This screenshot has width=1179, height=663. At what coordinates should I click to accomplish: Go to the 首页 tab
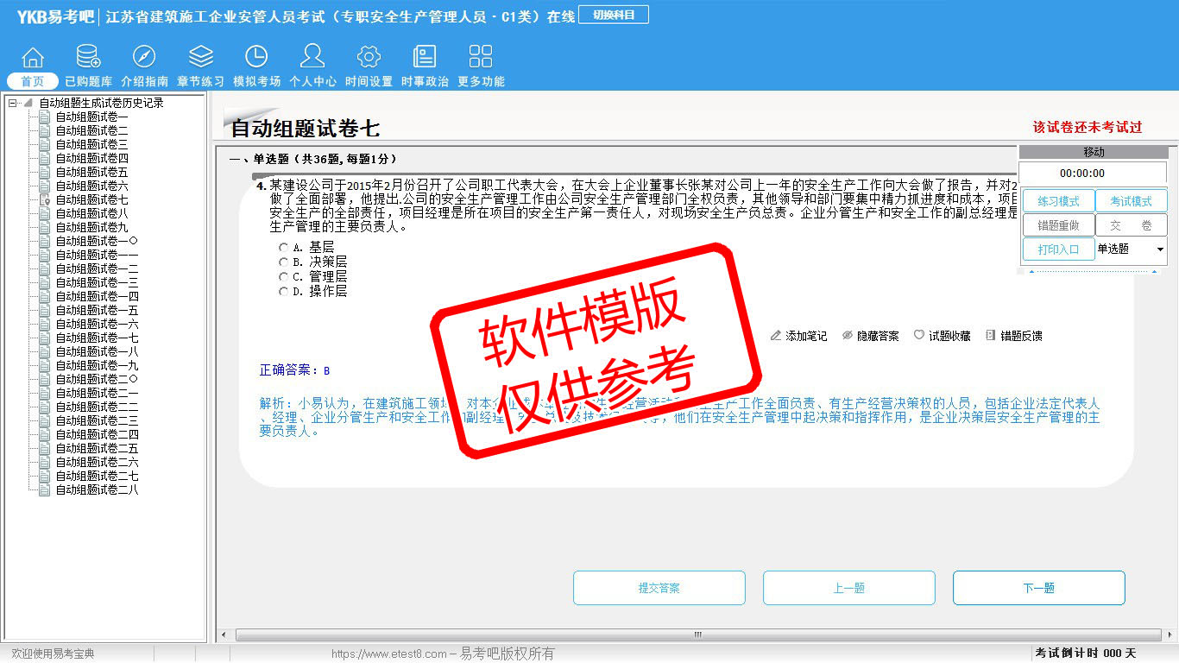[33, 81]
